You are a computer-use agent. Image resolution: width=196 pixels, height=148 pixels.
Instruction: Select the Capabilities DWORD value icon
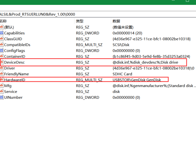[1, 33]
